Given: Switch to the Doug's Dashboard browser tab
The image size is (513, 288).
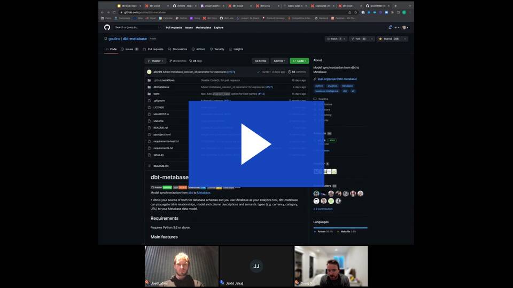Looking at the screenshot, I should [212, 6].
